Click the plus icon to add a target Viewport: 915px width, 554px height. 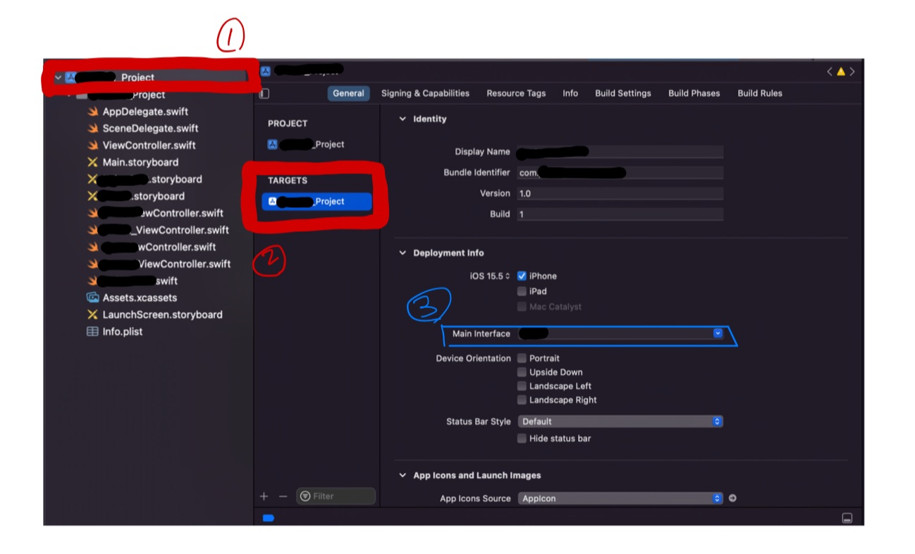click(264, 496)
